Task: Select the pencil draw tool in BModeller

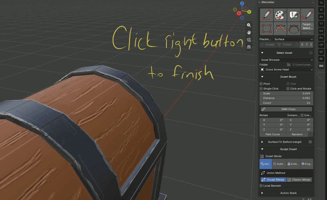Action: 266,15
